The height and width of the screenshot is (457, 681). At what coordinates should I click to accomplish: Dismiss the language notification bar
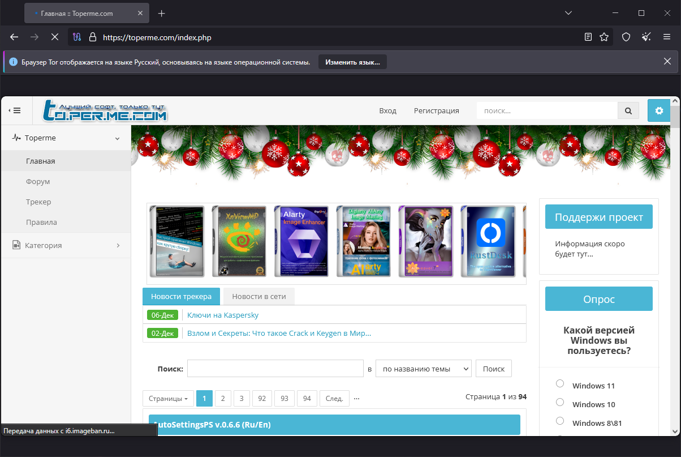667,62
